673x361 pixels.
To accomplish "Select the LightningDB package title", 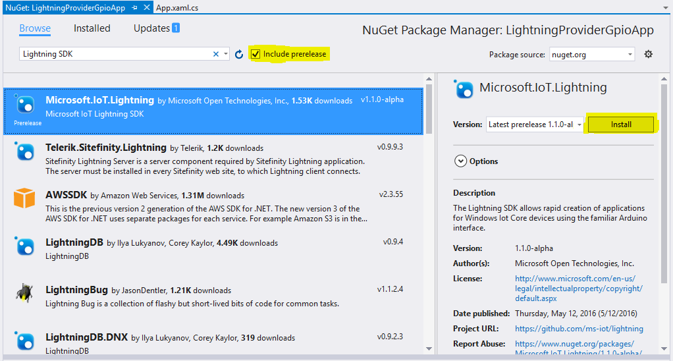I will pyautogui.click(x=74, y=242).
